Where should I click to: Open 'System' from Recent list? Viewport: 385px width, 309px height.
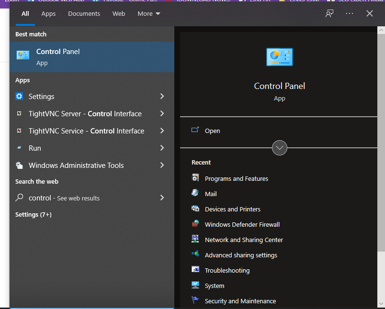point(215,286)
